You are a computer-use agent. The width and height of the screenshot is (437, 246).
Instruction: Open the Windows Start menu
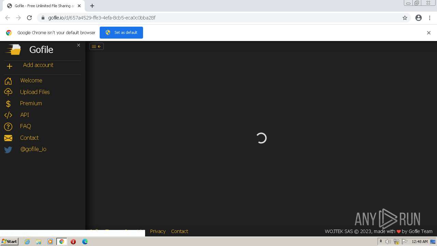9,242
